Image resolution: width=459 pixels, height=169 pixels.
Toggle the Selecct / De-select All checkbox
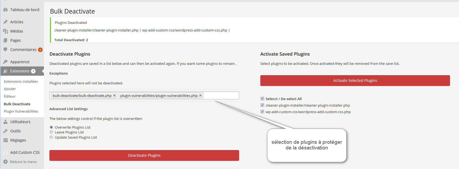[262, 99]
